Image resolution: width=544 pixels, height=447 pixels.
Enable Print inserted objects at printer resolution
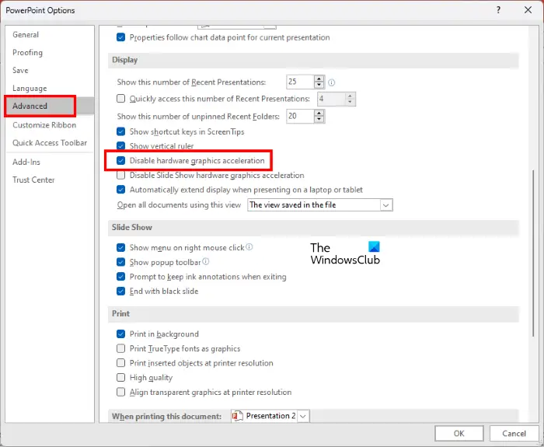coord(120,363)
